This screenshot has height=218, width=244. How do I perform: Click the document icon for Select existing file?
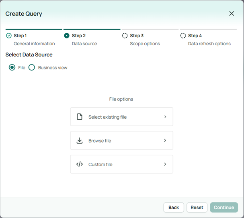coord(80,117)
